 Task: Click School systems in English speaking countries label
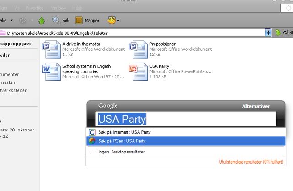(86, 69)
